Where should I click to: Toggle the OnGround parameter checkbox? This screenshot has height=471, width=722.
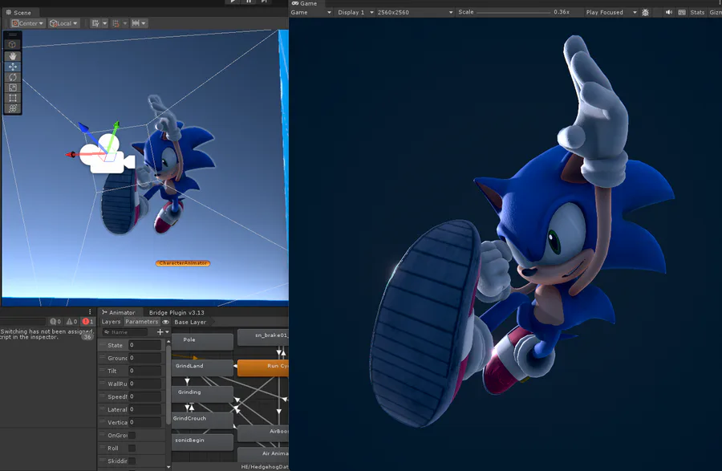(132, 435)
